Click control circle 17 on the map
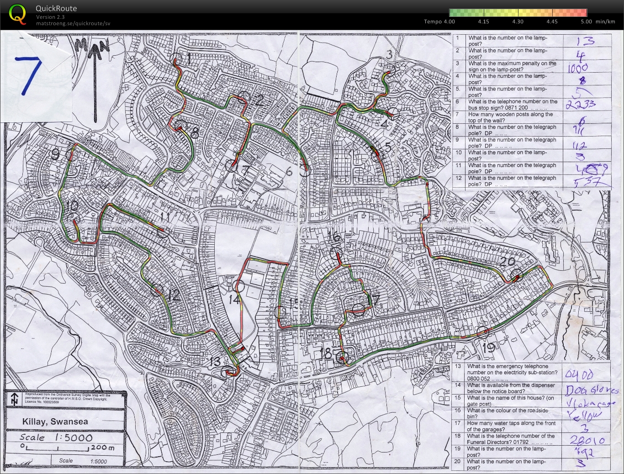 (359, 310)
